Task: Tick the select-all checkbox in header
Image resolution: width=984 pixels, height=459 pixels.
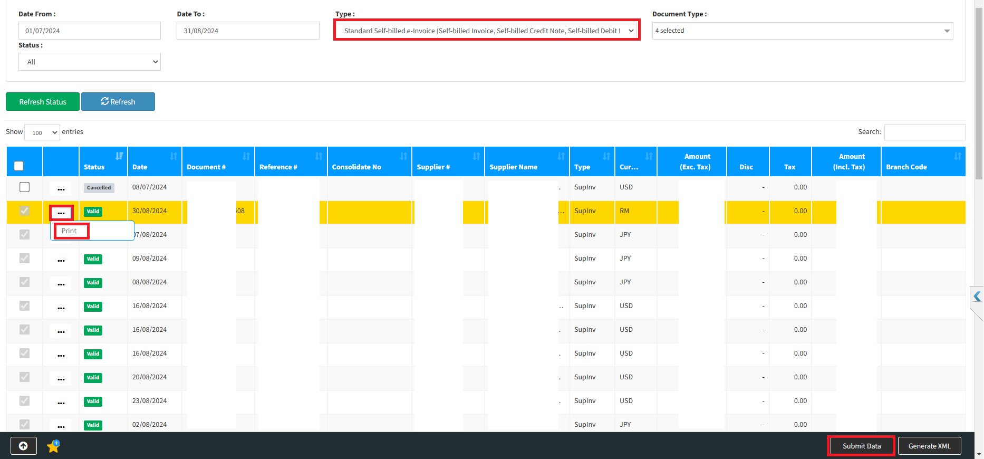Action: tap(19, 166)
